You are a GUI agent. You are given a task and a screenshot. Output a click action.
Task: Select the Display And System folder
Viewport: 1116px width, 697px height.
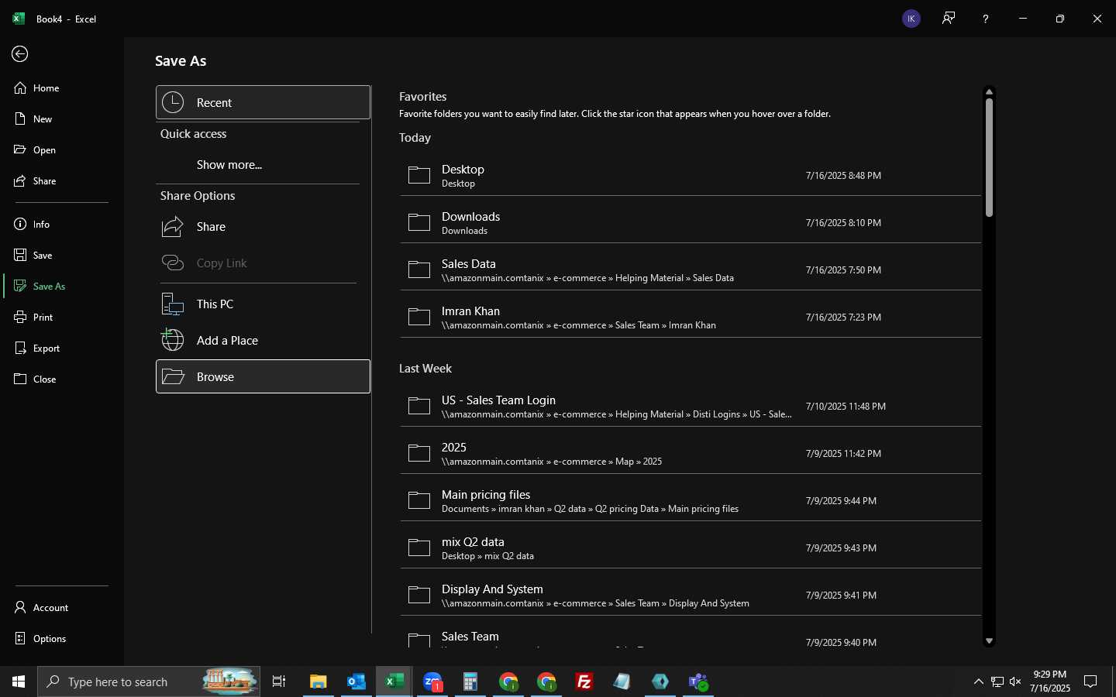click(691, 596)
